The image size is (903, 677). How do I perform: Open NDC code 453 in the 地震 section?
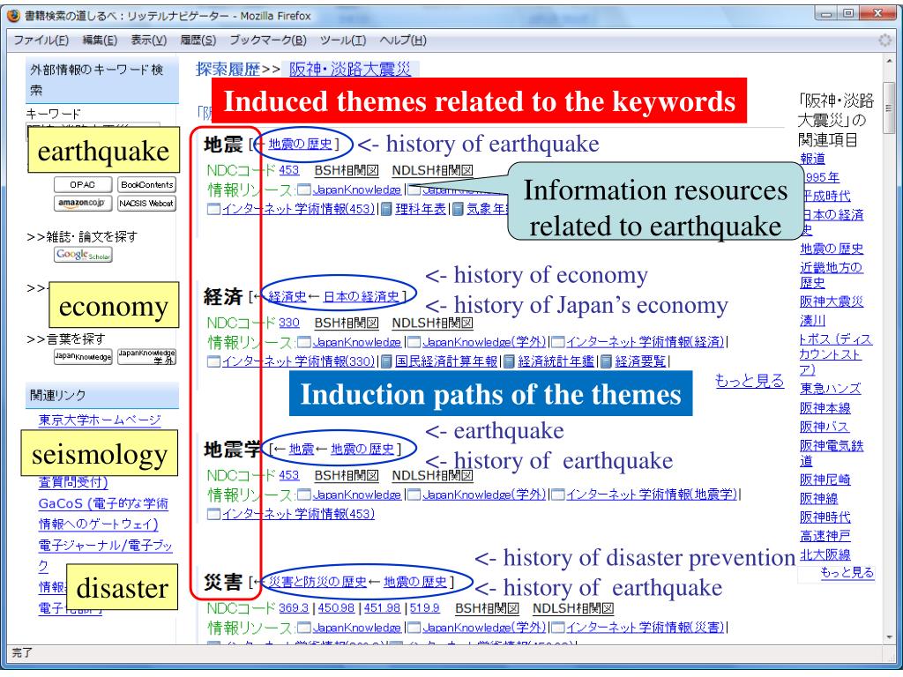[289, 170]
